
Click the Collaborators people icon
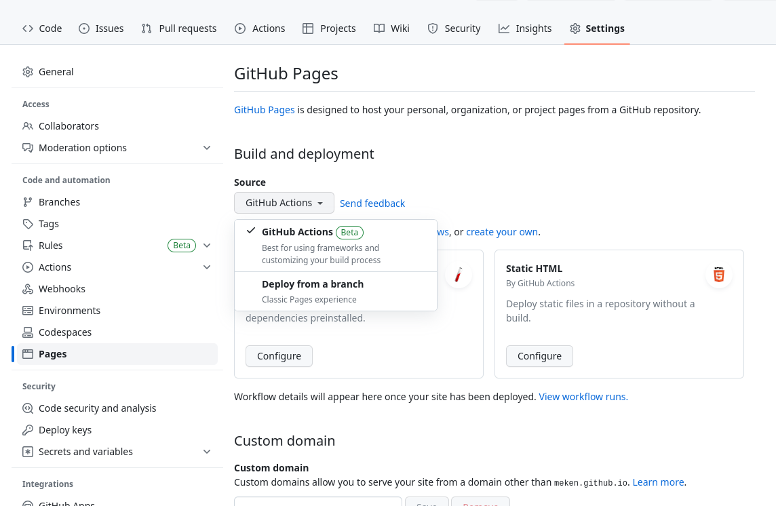[x=29, y=125]
